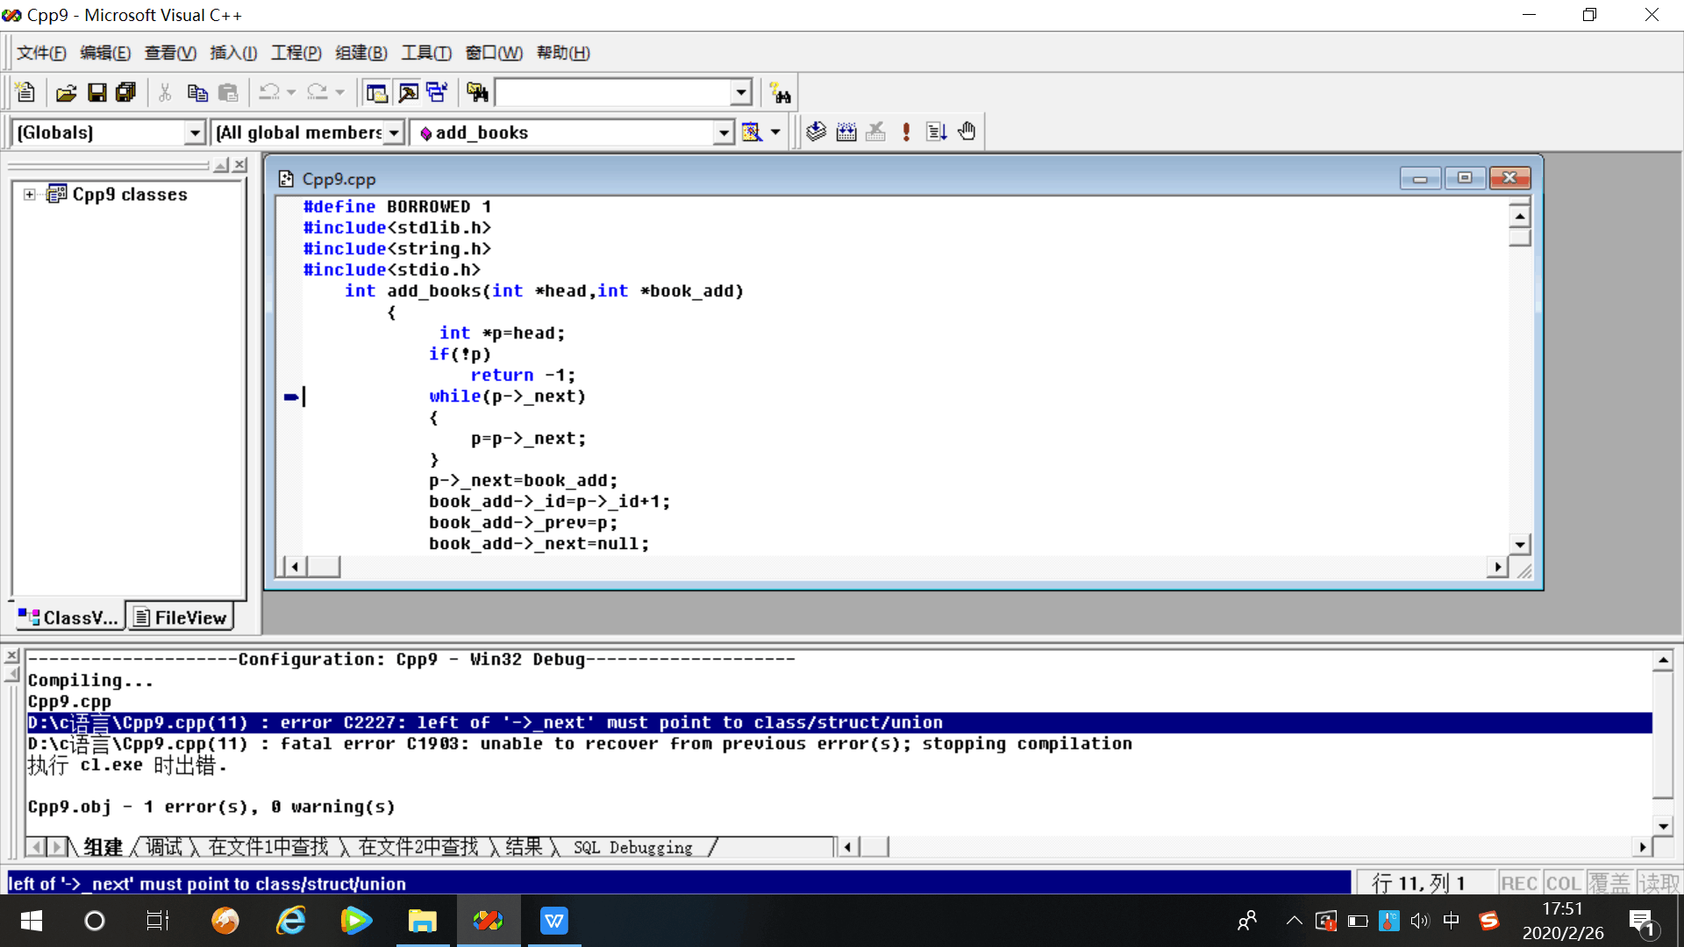Image resolution: width=1684 pixels, height=947 pixels.
Task: Open WizardBar actions dropdown arrow
Action: (775, 132)
